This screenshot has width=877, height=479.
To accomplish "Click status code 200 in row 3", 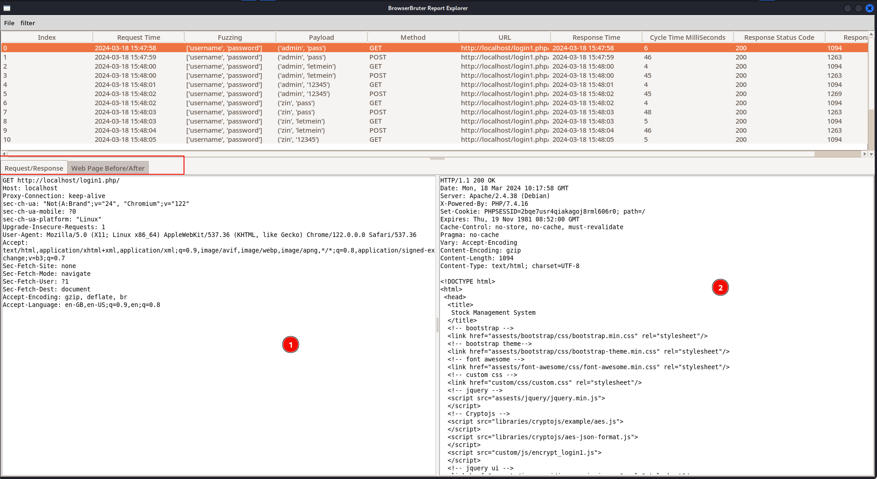I will point(741,75).
